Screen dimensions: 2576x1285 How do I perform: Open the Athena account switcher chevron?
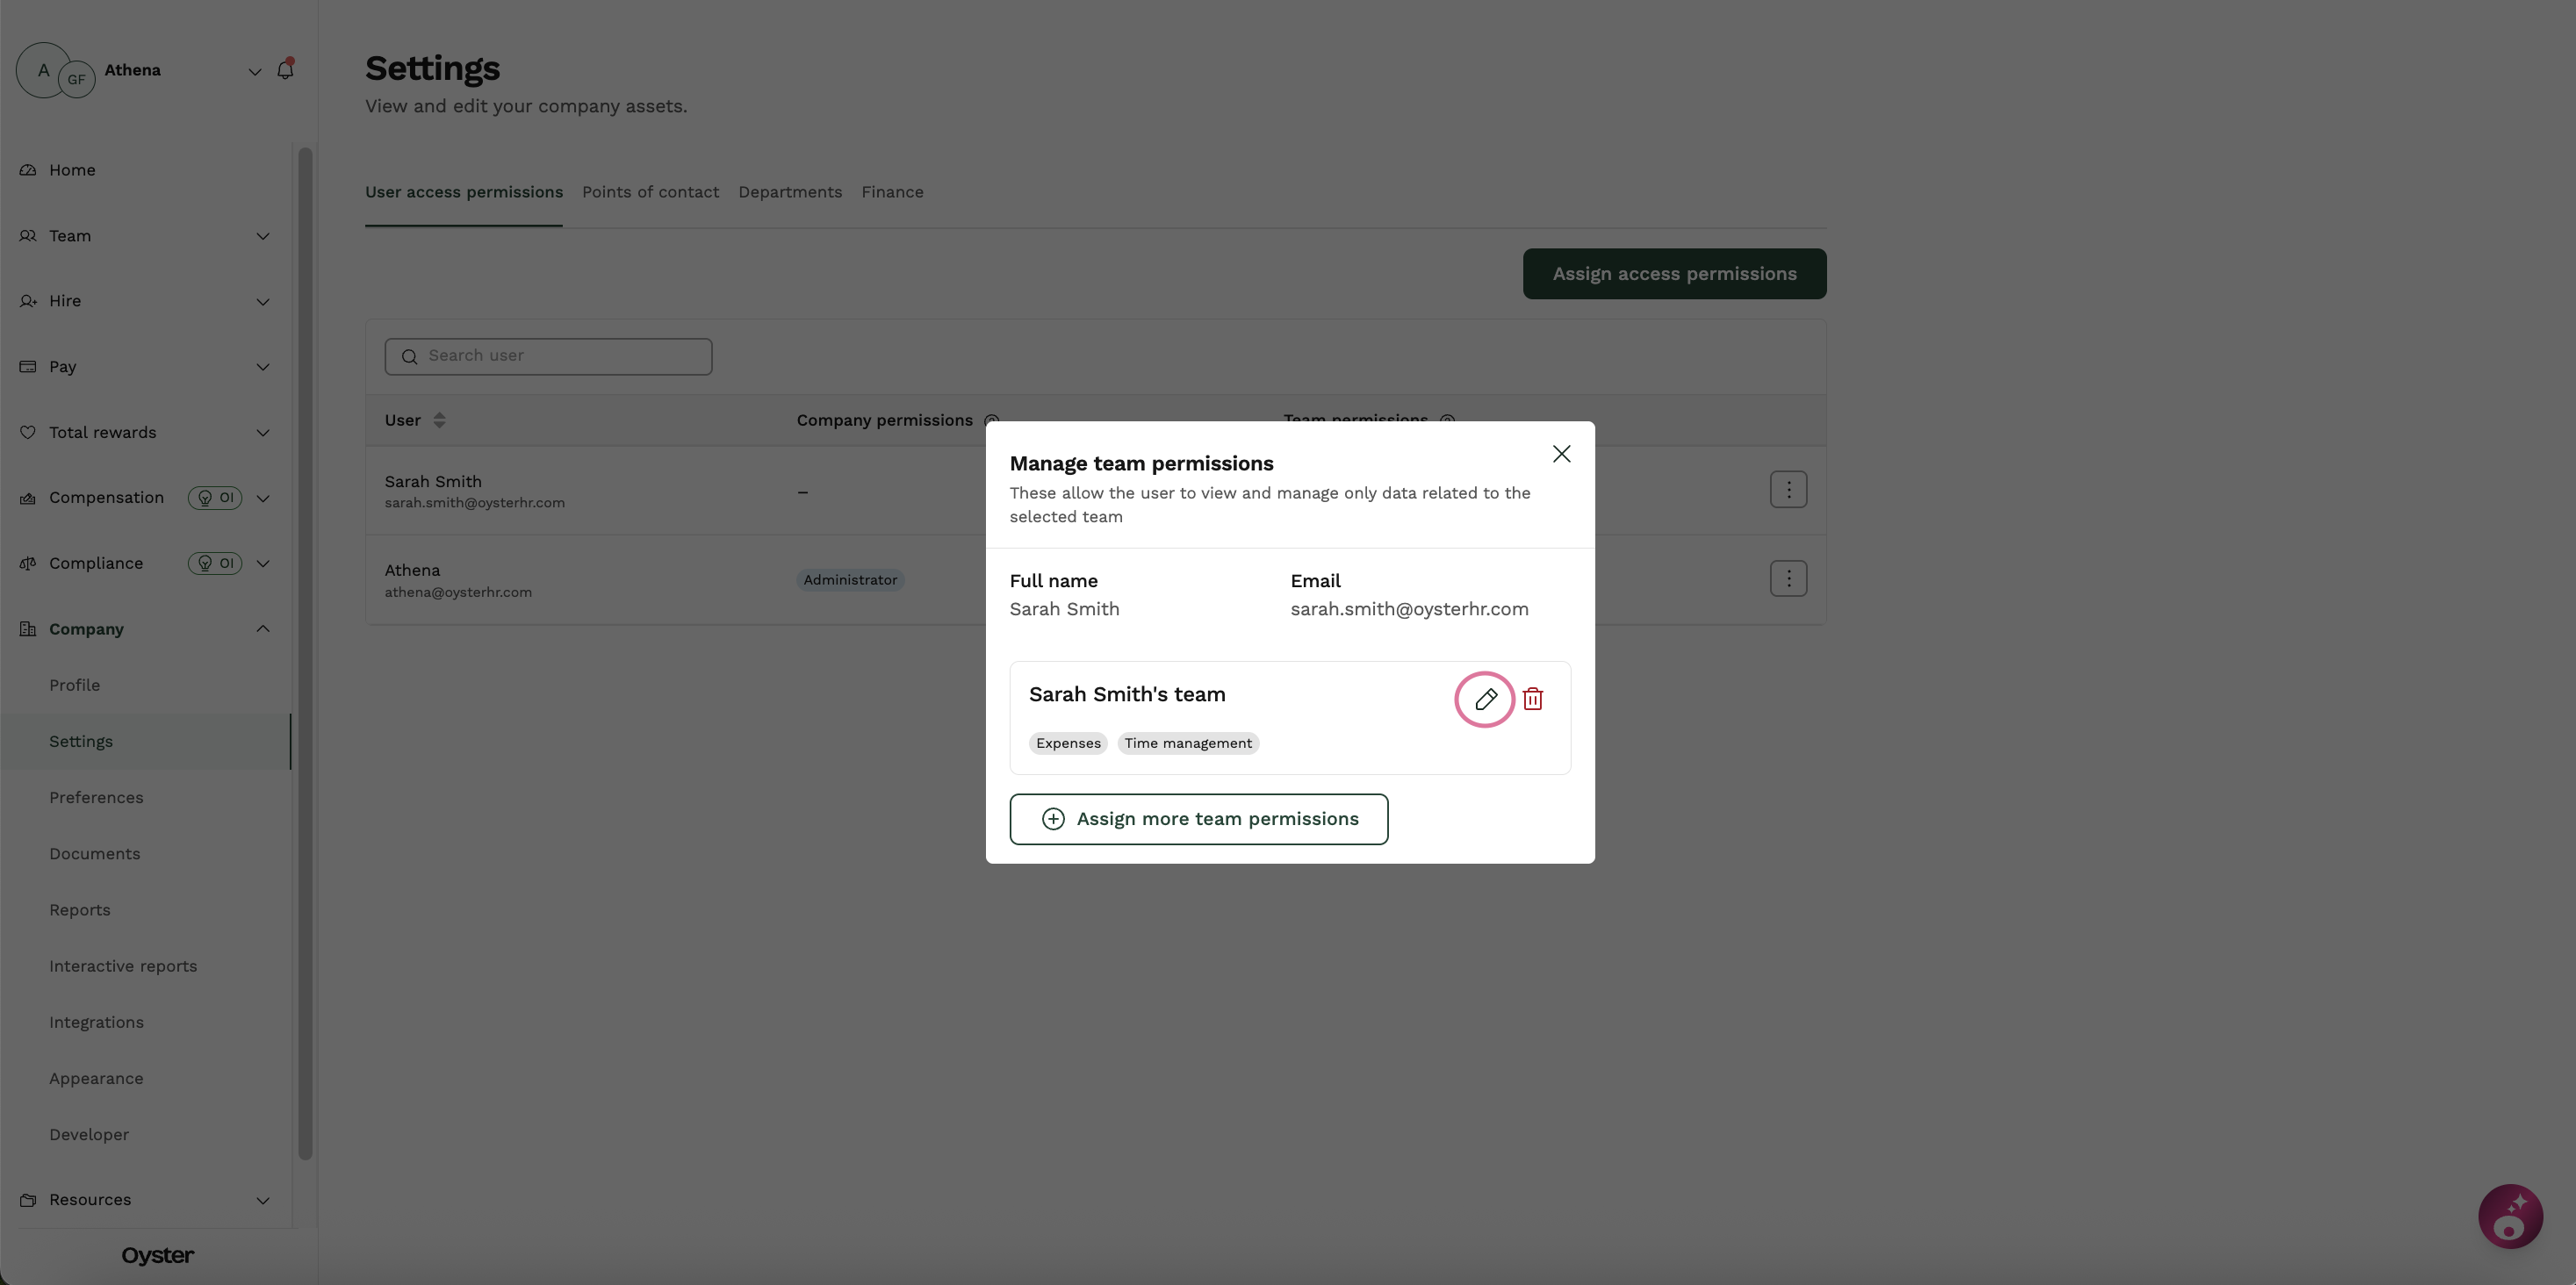click(x=255, y=71)
